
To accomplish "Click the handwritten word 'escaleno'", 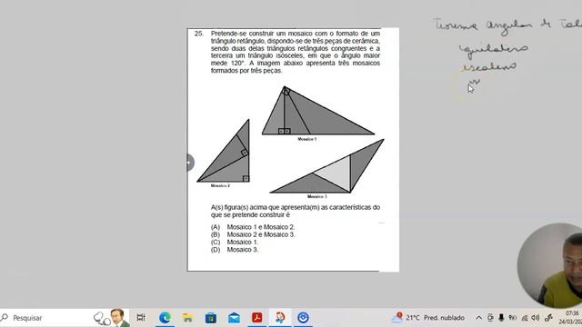I will point(489,66).
